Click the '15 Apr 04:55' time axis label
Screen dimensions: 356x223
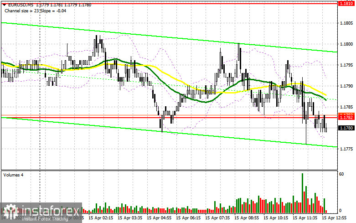point(159,218)
